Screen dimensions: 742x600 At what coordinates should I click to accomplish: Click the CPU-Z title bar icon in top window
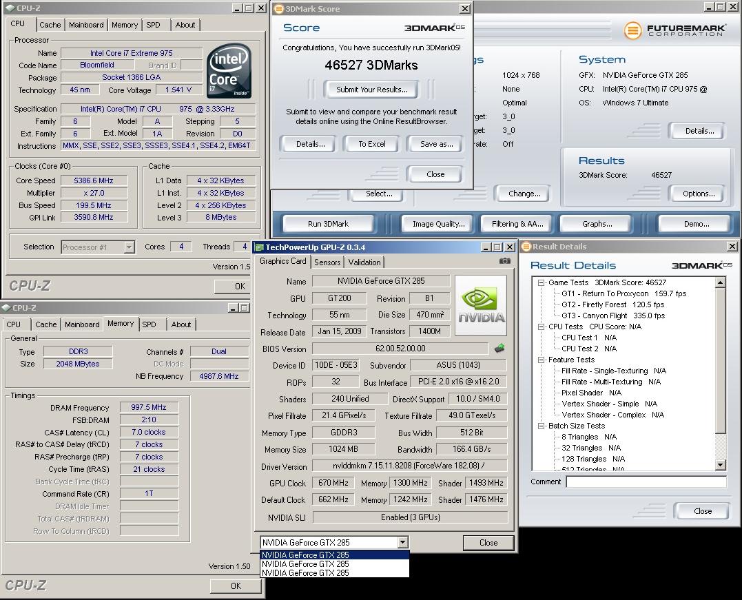(x=10, y=8)
